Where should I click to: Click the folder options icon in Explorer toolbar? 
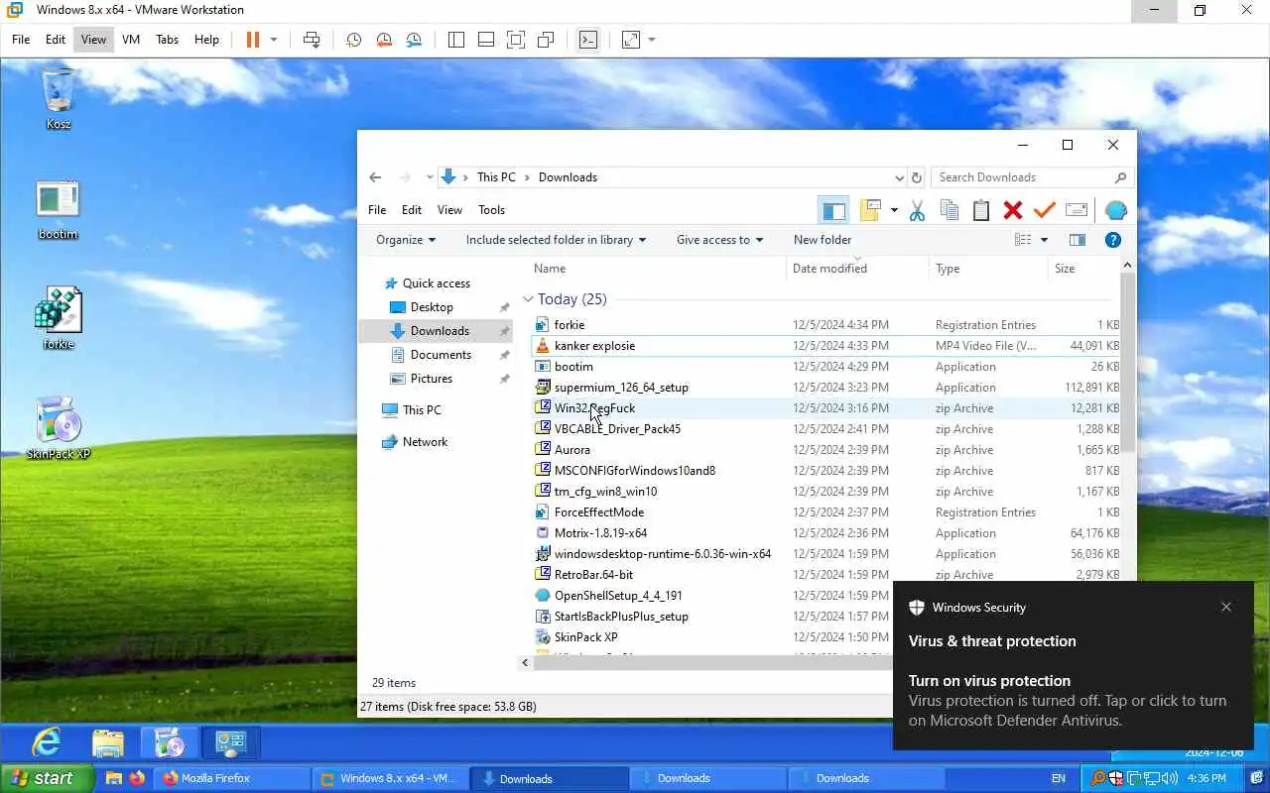[871, 210]
